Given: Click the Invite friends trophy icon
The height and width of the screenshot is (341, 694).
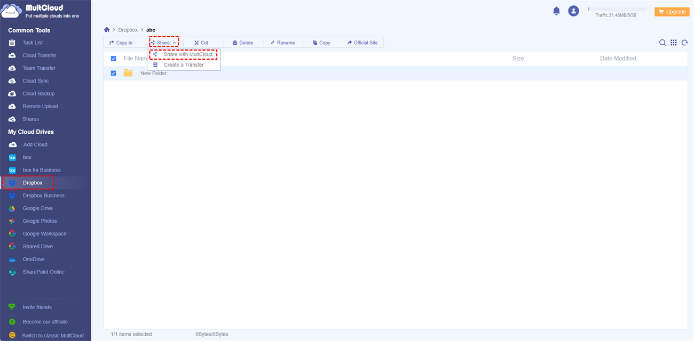Looking at the screenshot, I should pos(12,307).
